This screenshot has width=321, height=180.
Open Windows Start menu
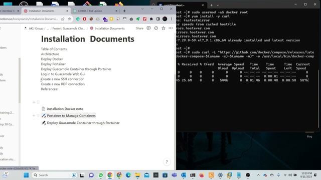click(26, 175)
